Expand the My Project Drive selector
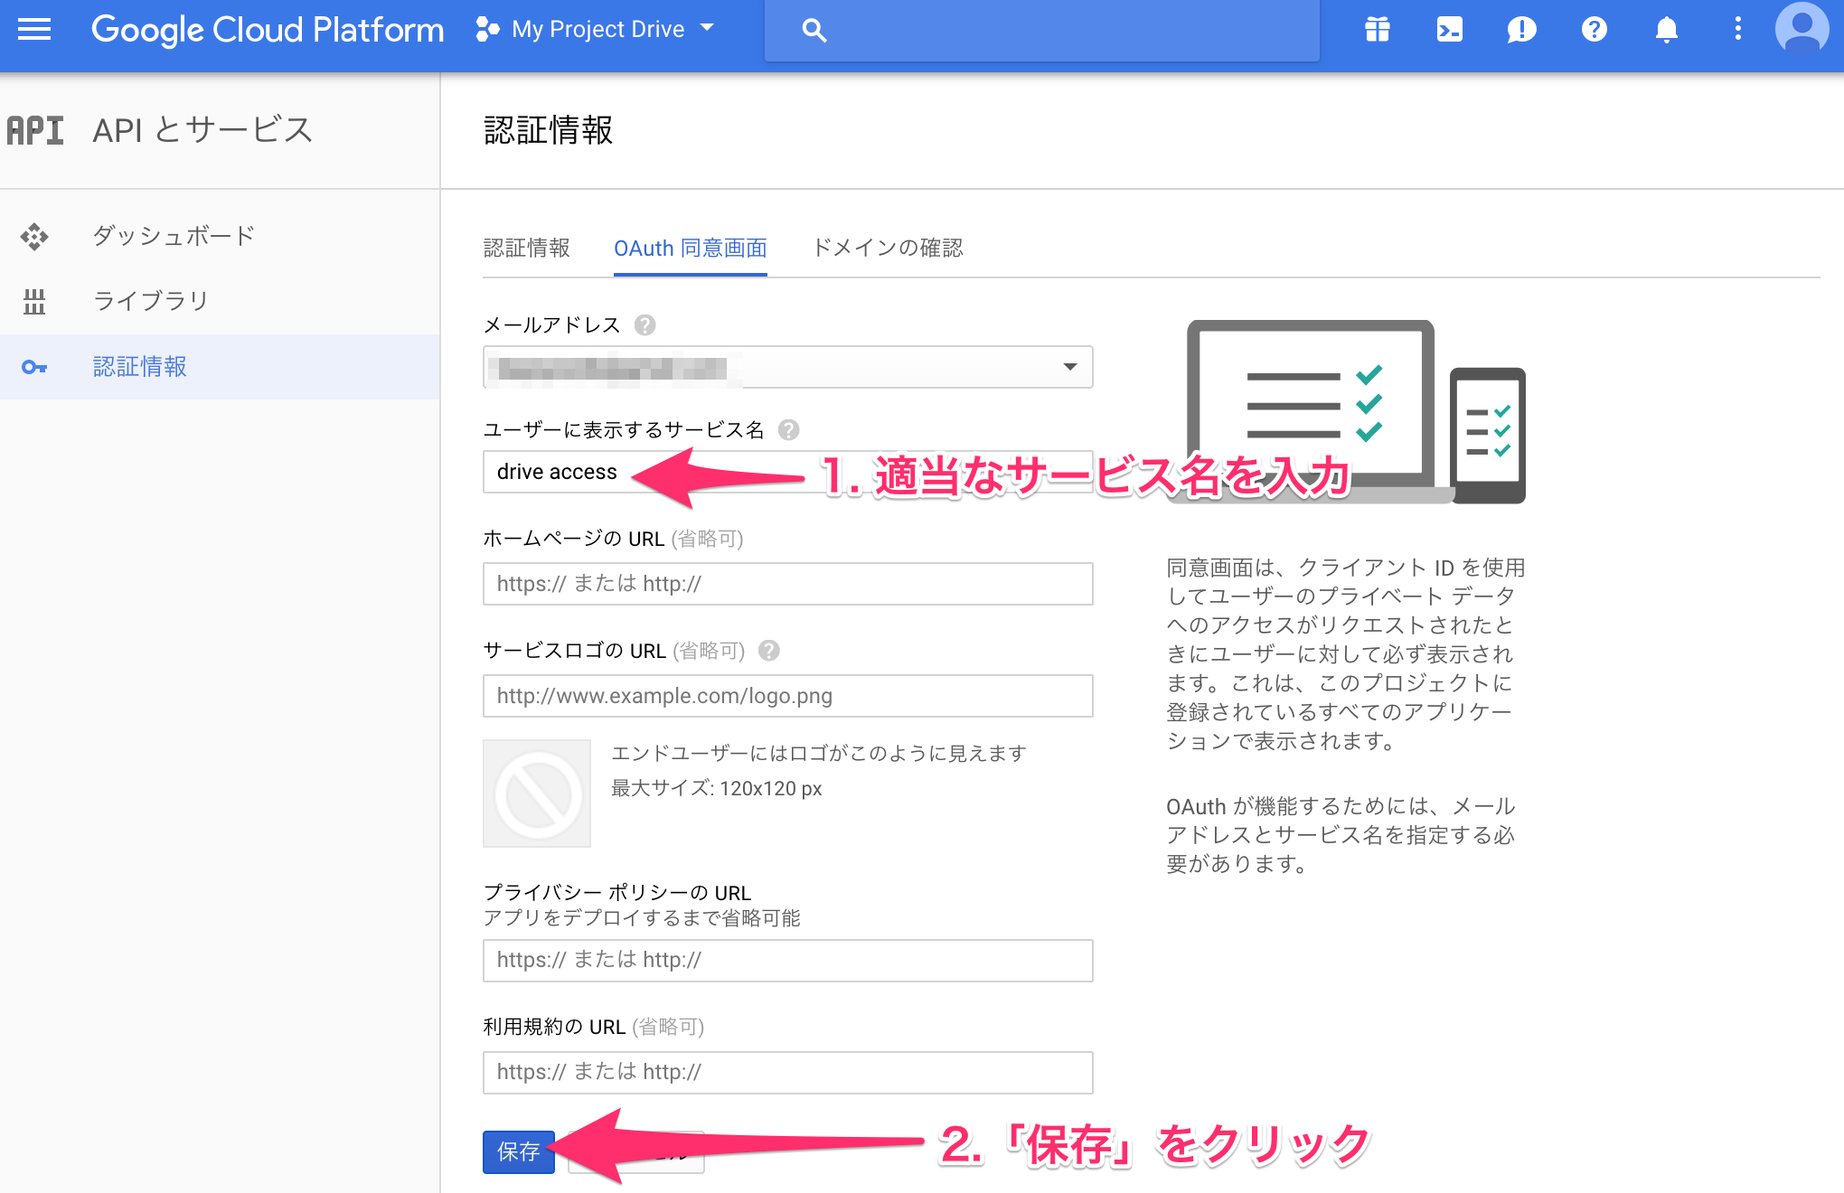This screenshot has width=1844, height=1193. (597, 30)
